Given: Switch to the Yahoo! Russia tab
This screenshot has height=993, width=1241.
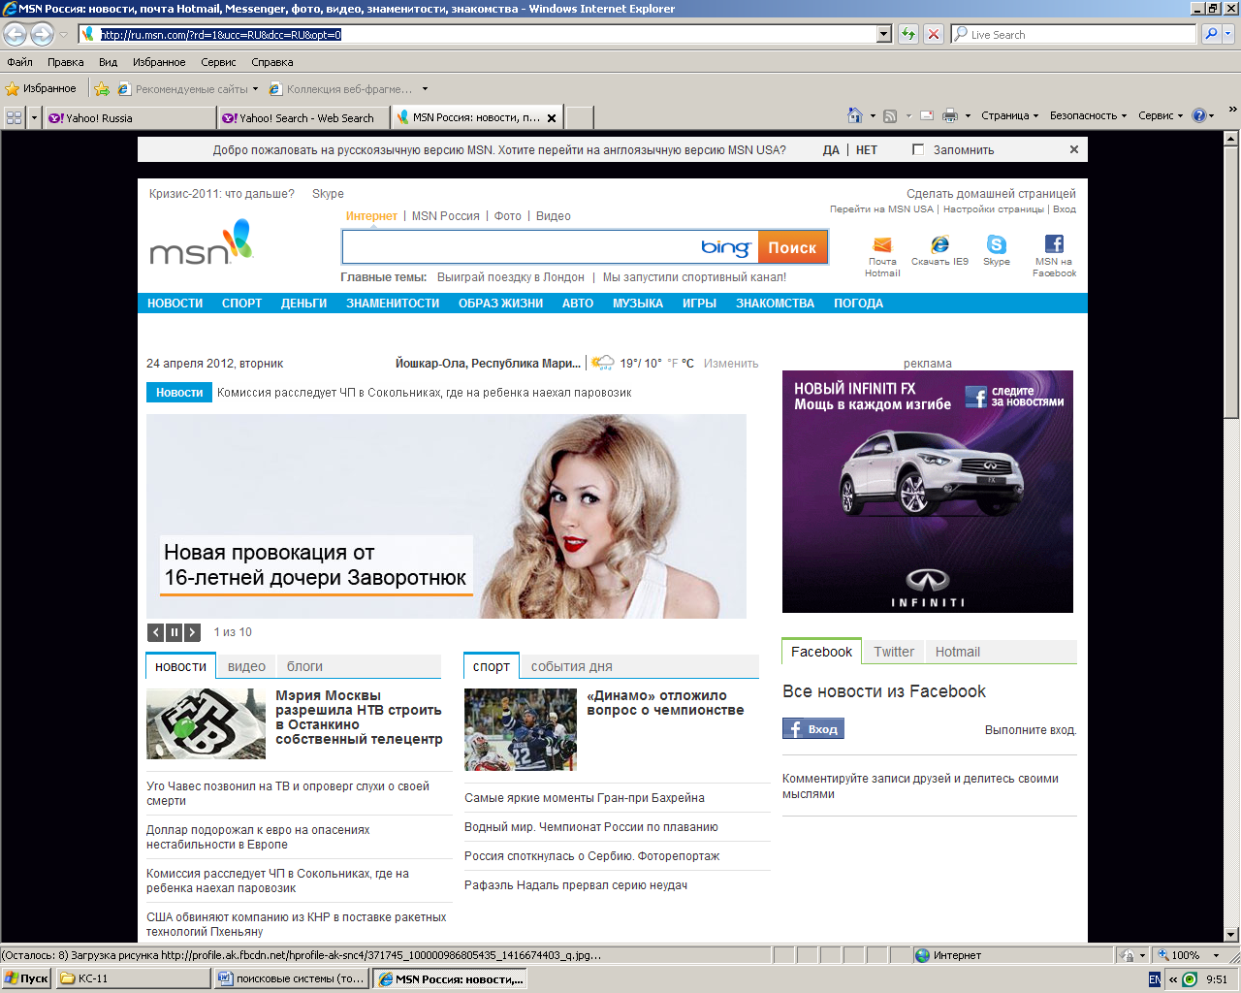Looking at the screenshot, I should tap(130, 118).
